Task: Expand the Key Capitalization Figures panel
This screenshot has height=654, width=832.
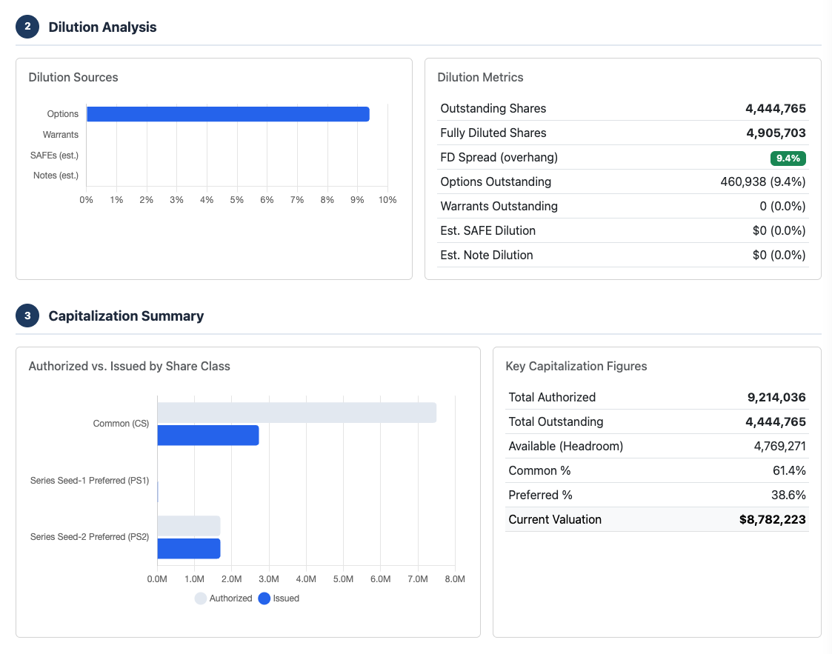Action: click(x=577, y=367)
